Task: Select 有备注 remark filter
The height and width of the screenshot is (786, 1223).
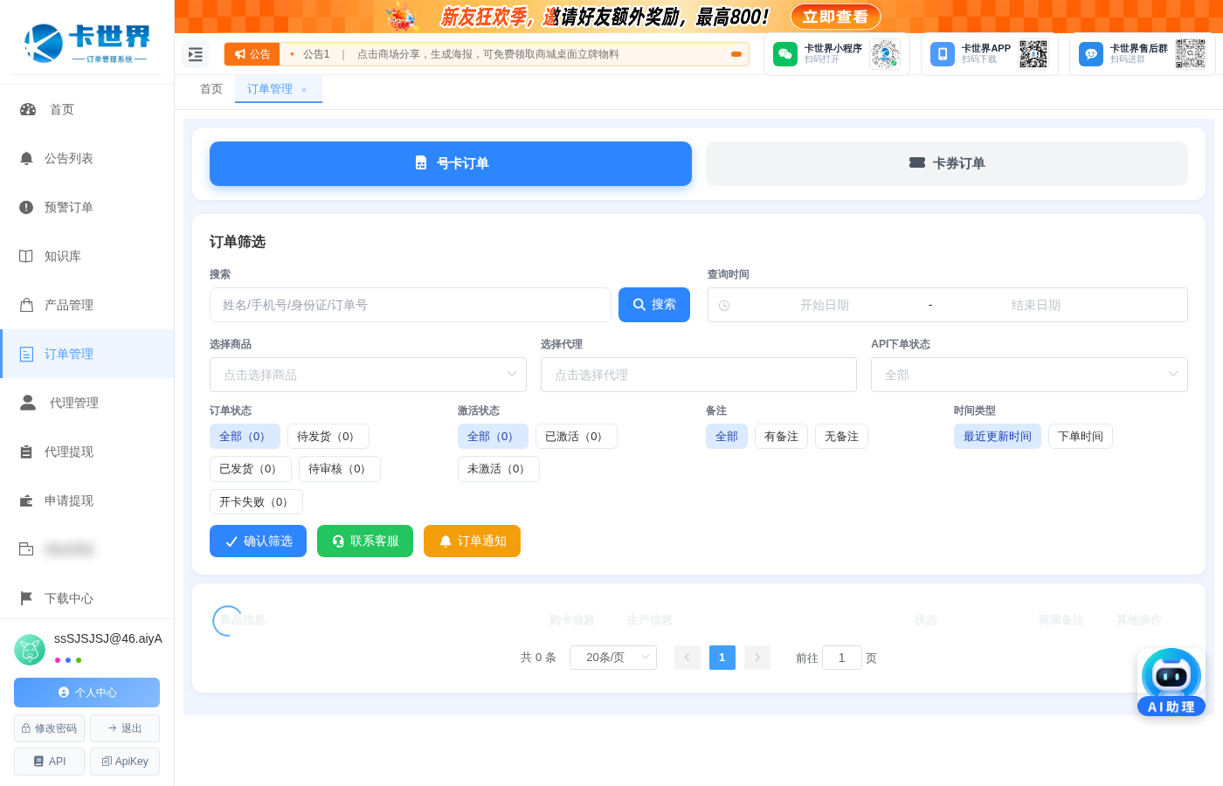Action: coord(781,437)
